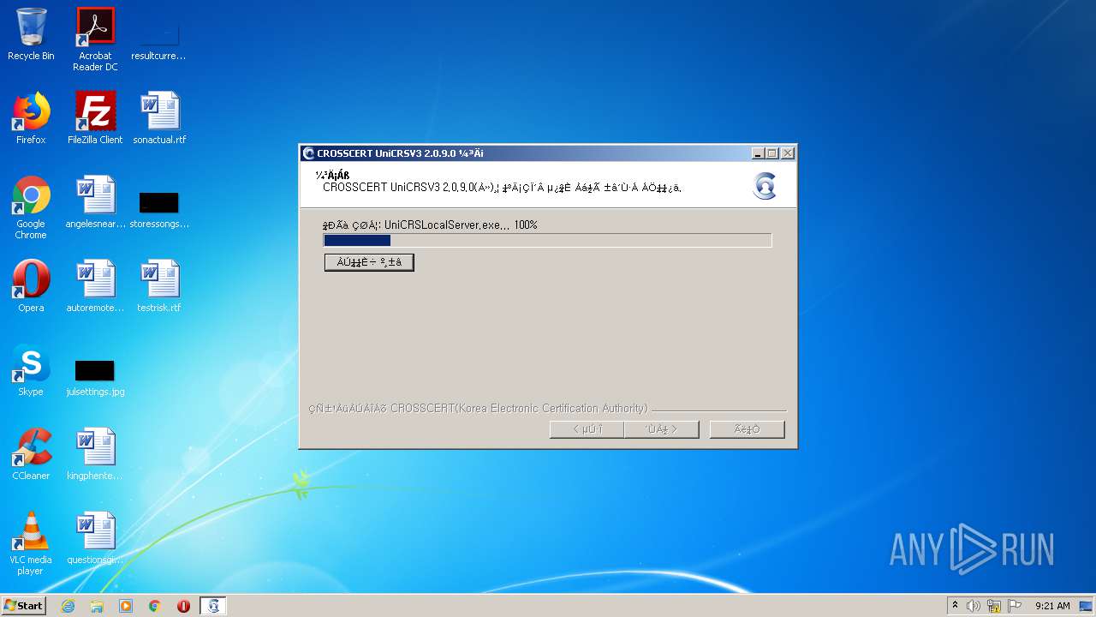Click the installer Cancel button
Viewport: 1096px width, 617px height.
coord(747,429)
